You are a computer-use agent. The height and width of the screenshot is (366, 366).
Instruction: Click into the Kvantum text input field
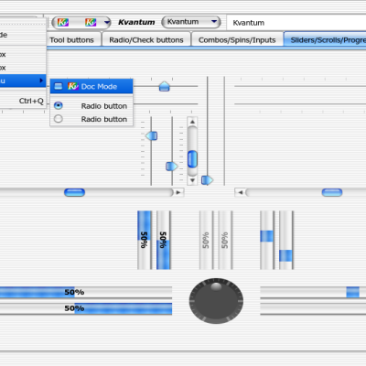pos(296,23)
